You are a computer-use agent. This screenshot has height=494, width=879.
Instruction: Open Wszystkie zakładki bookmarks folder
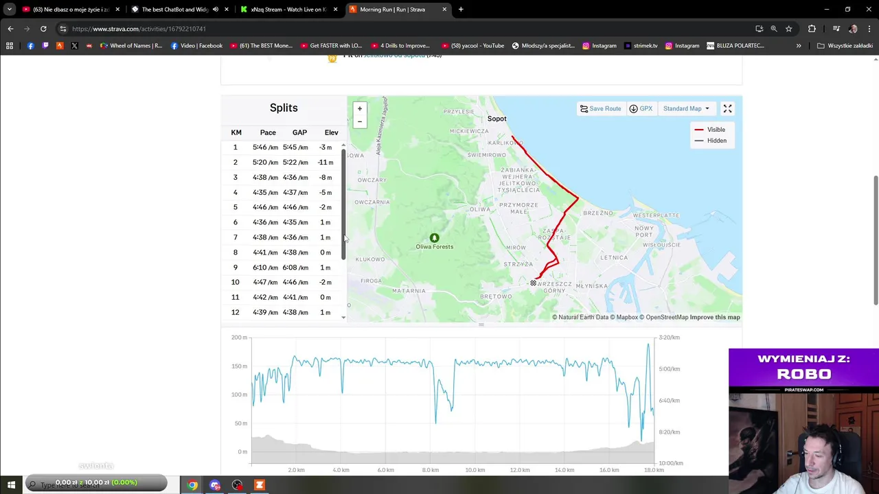tap(845, 46)
